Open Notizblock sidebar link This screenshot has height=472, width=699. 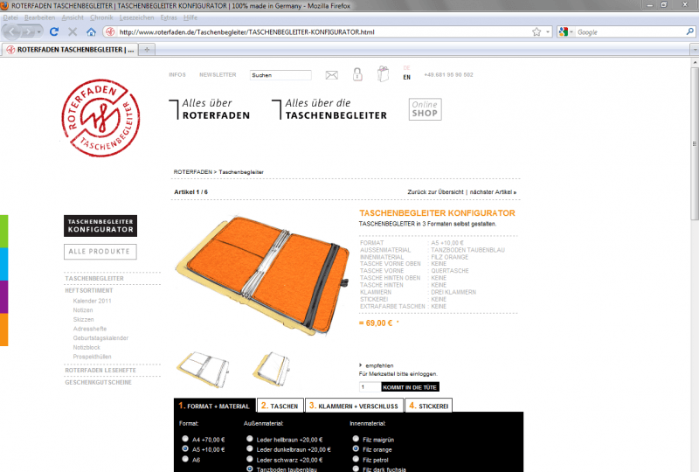click(x=87, y=347)
